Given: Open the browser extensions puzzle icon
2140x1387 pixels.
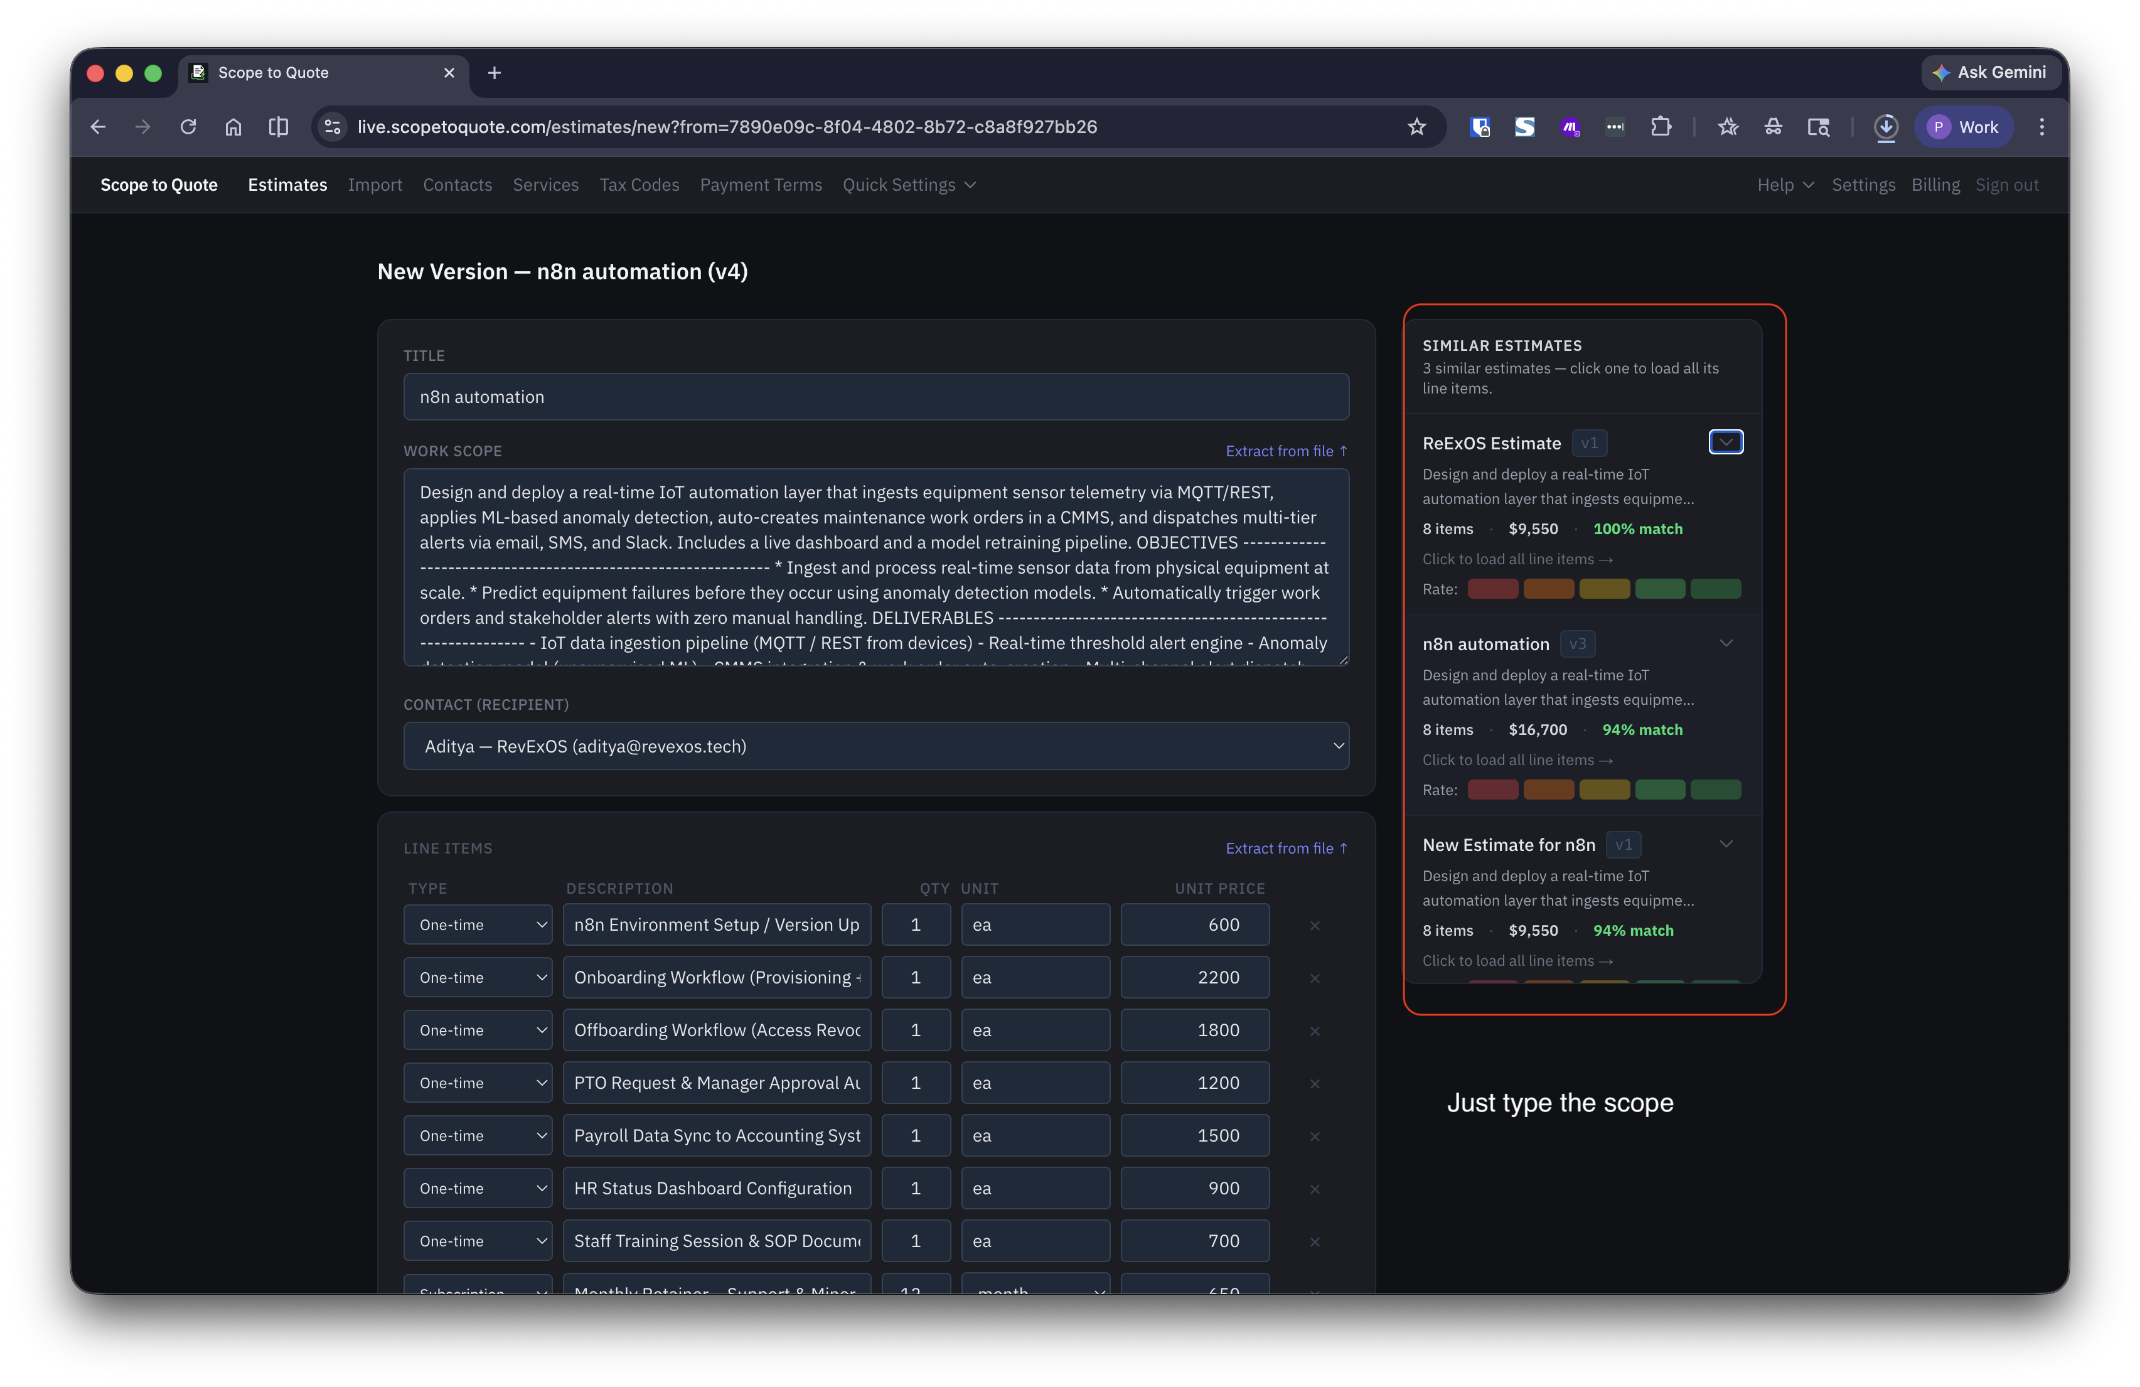Looking at the screenshot, I should [x=1660, y=127].
